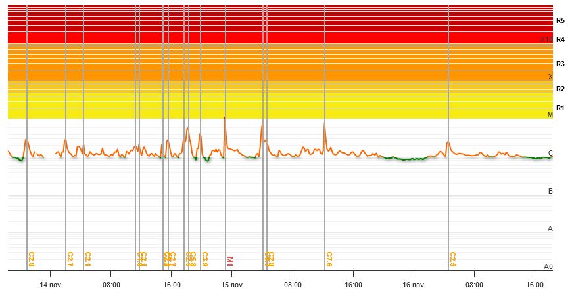Click the C2.5 flare marker label
Image resolution: width=572 pixels, height=292 pixels.
452,260
